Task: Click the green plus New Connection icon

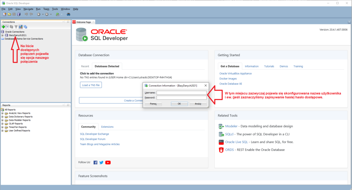Action: pyautogui.click(x=3, y=27)
